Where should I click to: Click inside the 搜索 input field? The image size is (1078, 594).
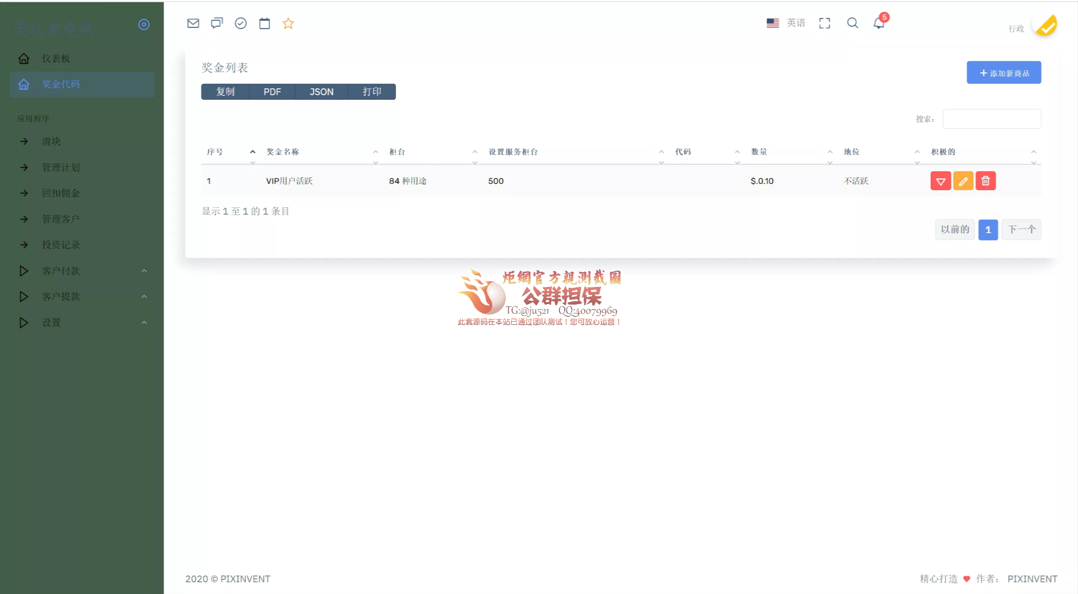pos(991,119)
